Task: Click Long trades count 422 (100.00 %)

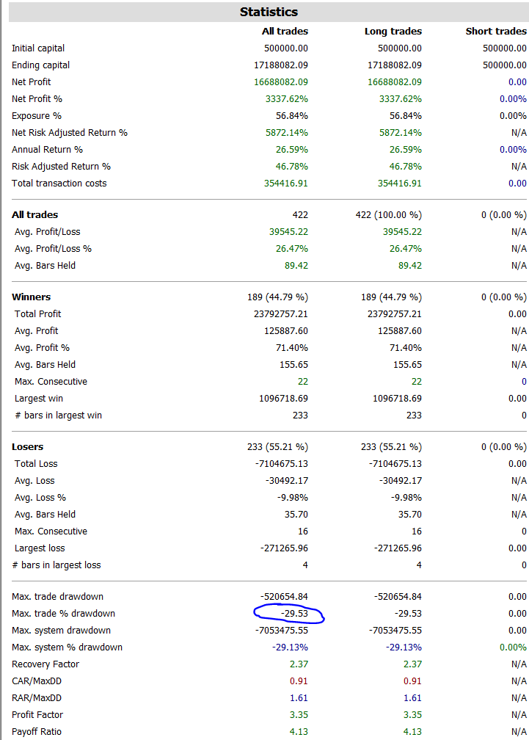Action: (389, 214)
